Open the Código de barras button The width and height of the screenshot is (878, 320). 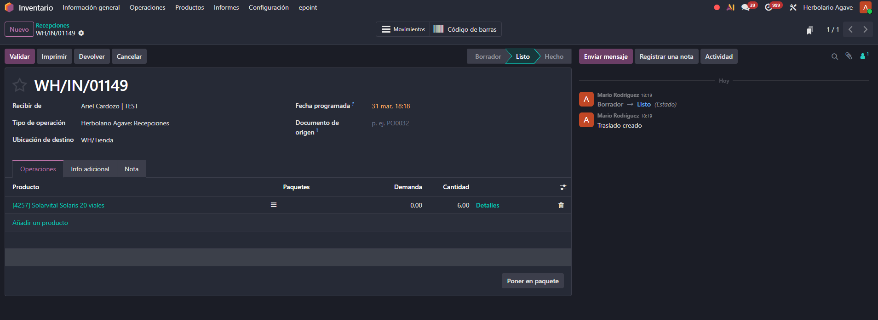point(465,29)
